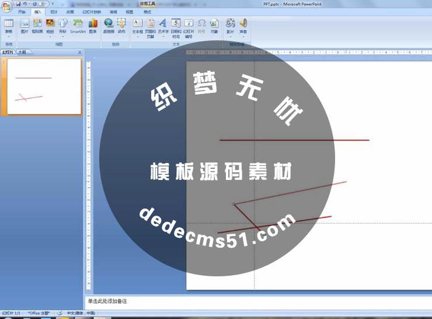
Task: Insert a SmartArt graphic
Action: 78,26
